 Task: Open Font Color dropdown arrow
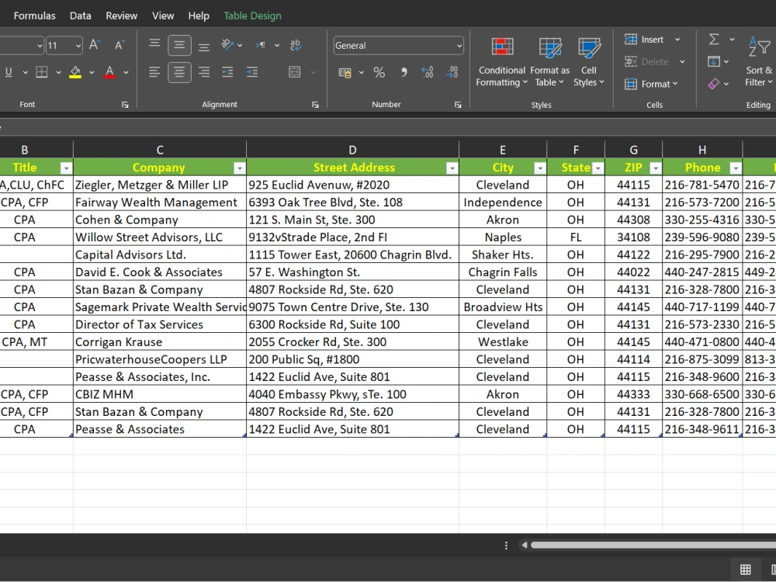126,72
